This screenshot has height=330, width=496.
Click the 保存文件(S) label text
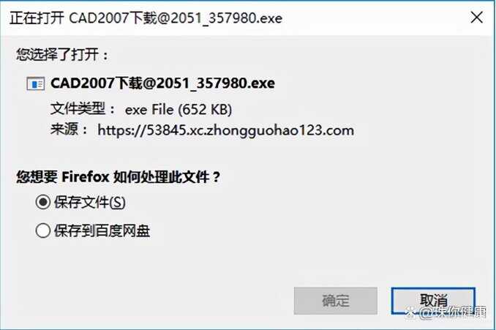pyautogui.click(x=89, y=203)
